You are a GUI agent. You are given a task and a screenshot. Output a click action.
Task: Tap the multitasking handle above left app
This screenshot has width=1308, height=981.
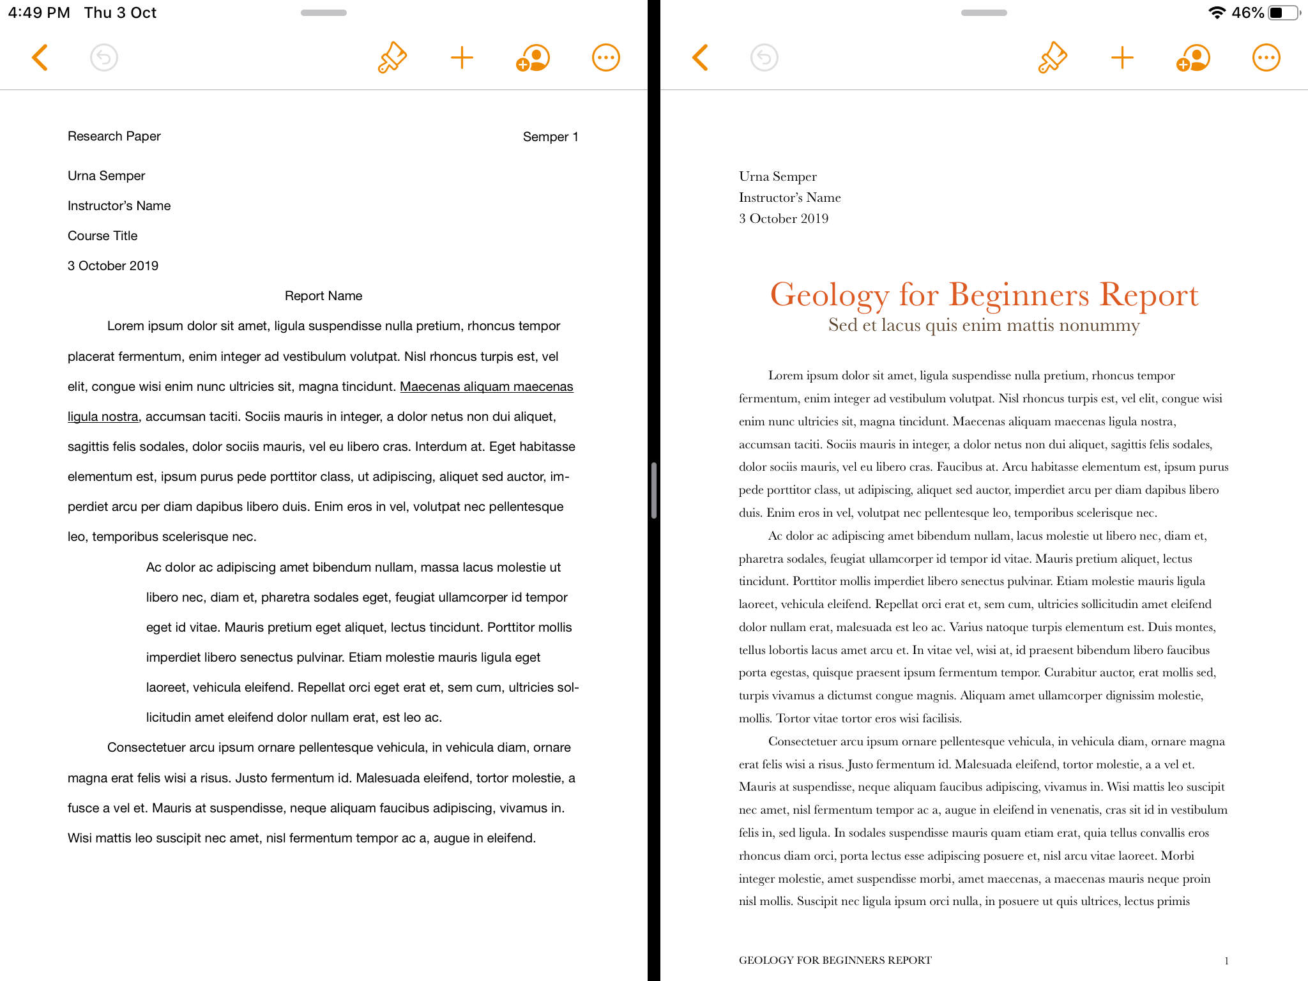click(324, 13)
